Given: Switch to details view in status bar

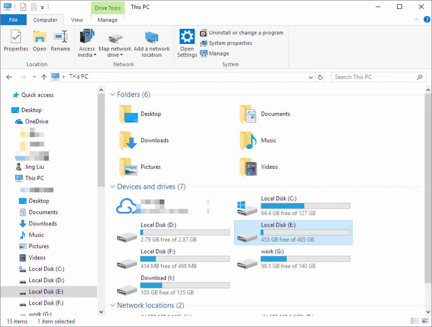Looking at the screenshot, I should 414,321.
